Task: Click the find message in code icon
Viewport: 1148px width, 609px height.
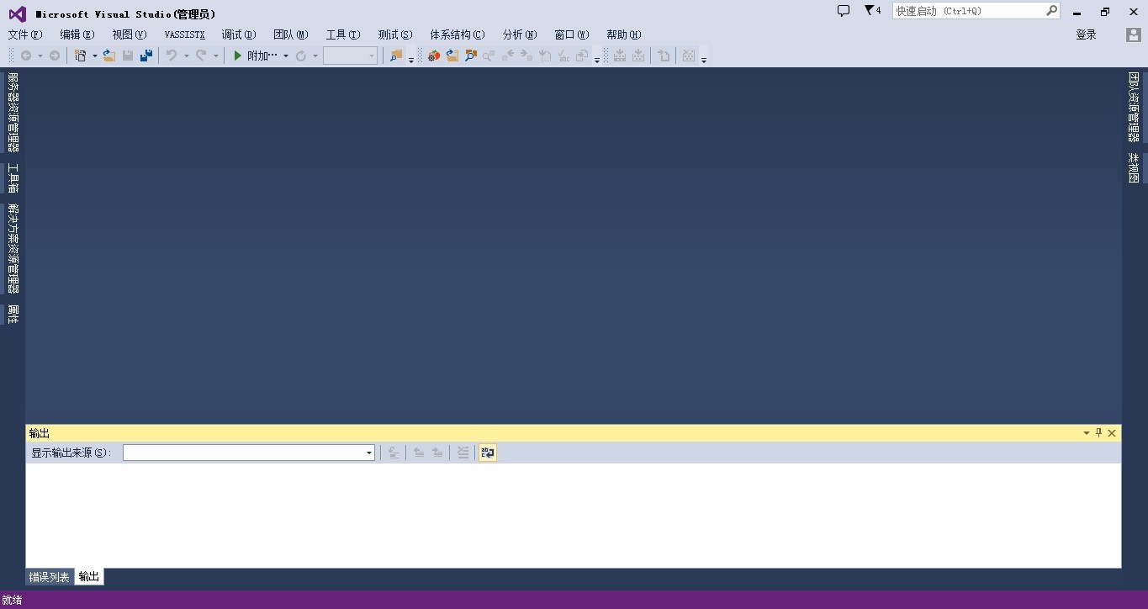Action: tap(394, 453)
